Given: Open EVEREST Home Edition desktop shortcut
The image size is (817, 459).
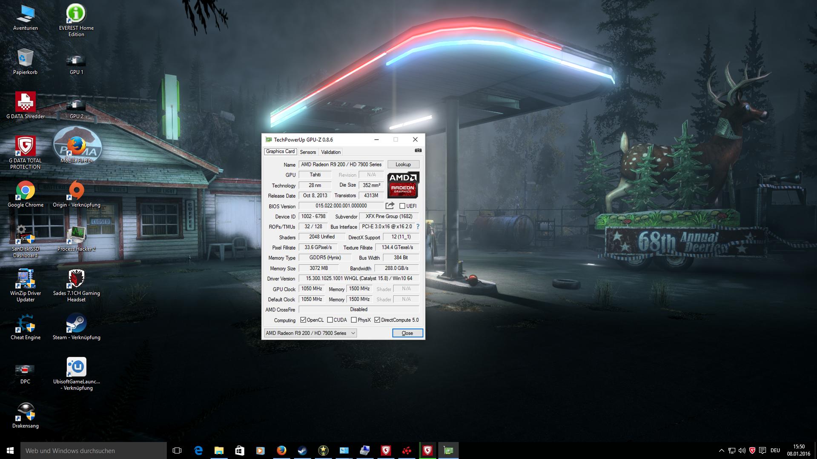Looking at the screenshot, I should [76, 20].
